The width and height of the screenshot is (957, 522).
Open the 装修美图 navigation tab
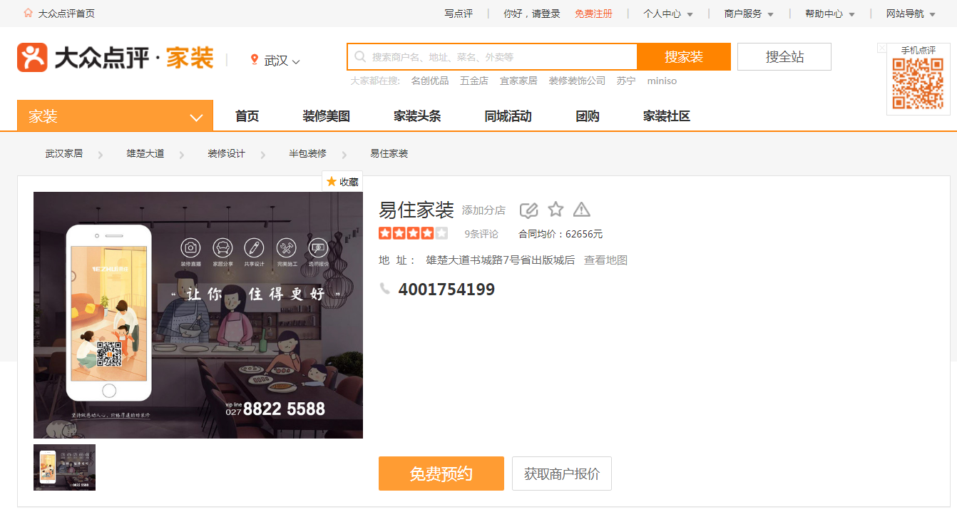327,116
